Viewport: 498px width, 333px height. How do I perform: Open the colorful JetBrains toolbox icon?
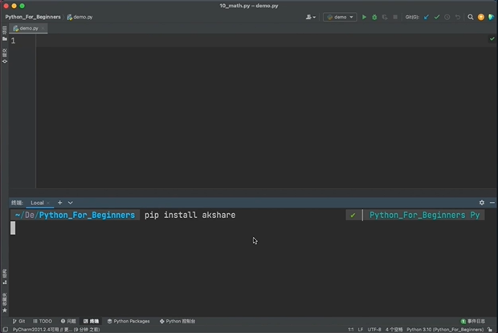point(491,17)
